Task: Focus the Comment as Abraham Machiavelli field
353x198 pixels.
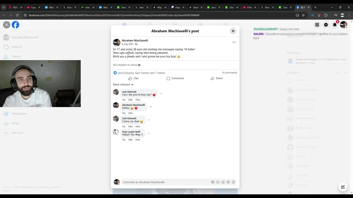Action: click(x=165, y=182)
